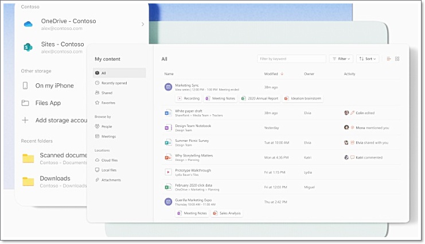Open SharePoint Sites - Contoso icon
This screenshot has width=425, height=244.
[28, 47]
